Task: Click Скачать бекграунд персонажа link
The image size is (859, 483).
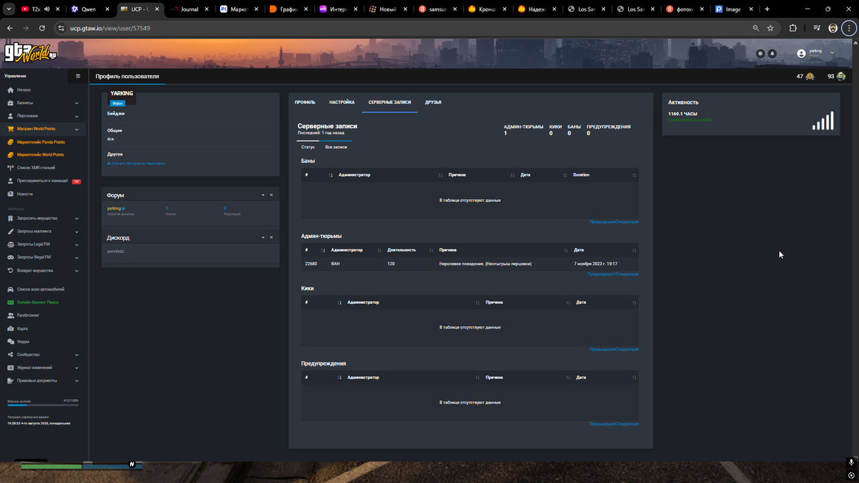Action: pyautogui.click(x=136, y=164)
